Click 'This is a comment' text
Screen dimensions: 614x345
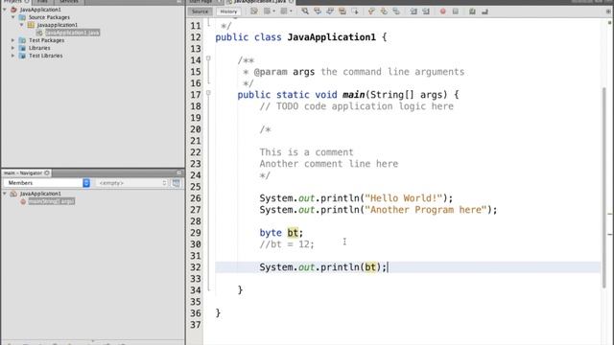(306, 152)
